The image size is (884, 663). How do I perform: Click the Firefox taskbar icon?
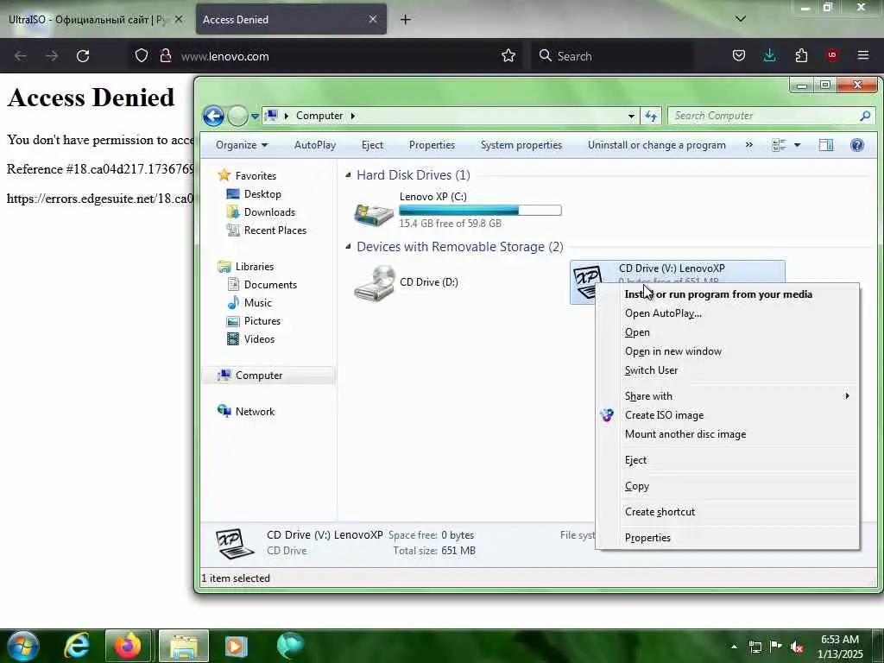[x=128, y=646]
